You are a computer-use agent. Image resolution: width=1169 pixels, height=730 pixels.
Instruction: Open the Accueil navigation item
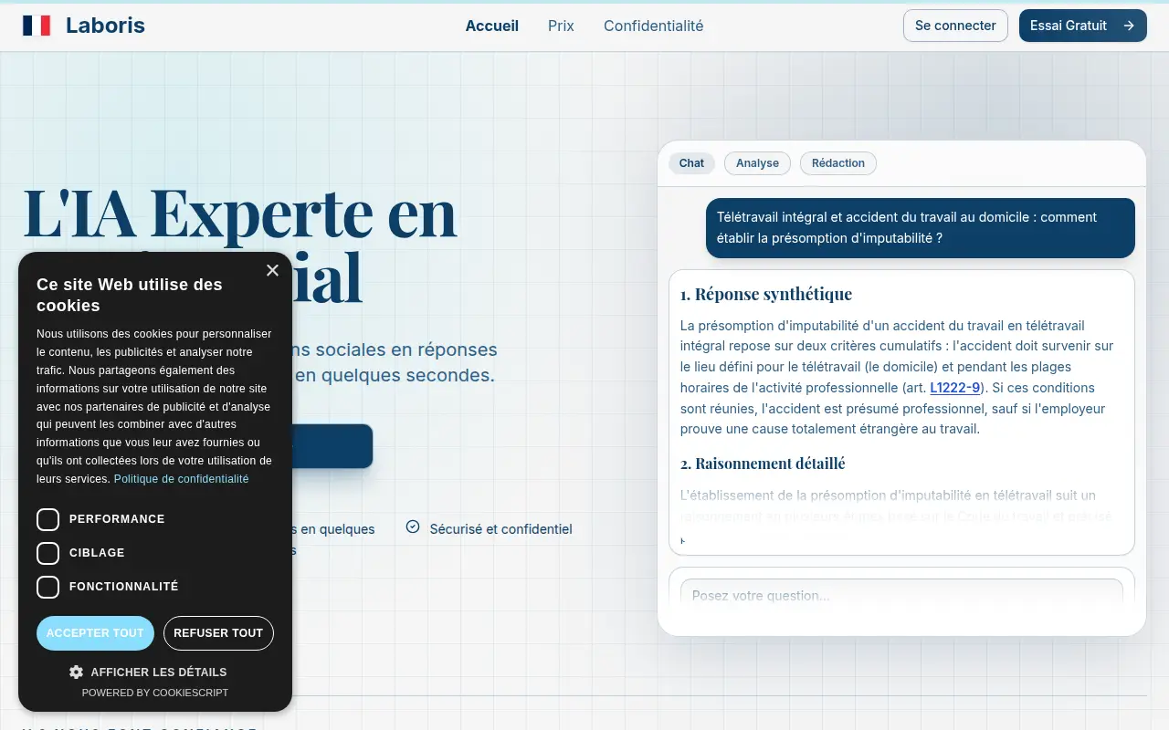click(492, 26)
